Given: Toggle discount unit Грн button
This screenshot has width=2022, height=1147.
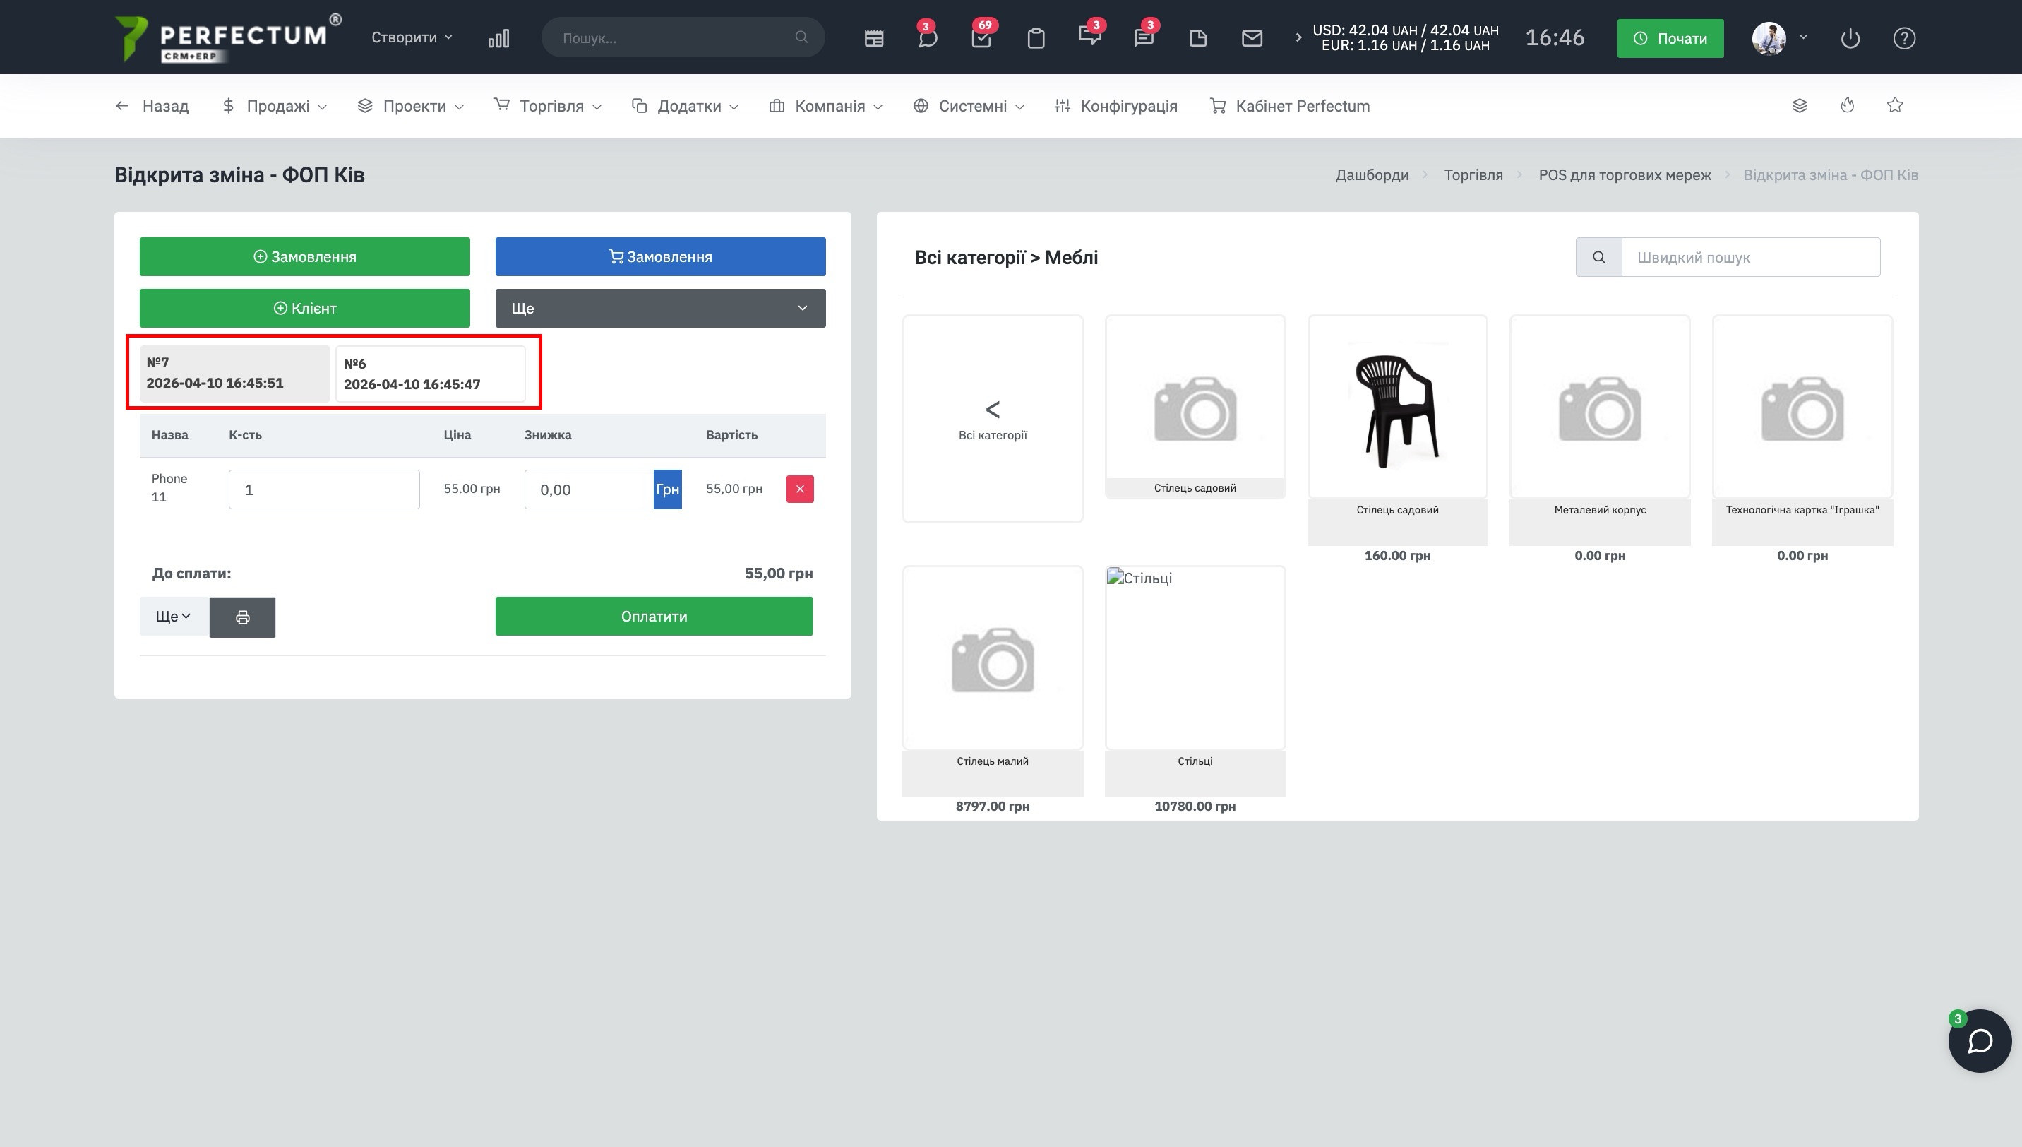Looking at the screenshot, I should [x=667, y=489].
